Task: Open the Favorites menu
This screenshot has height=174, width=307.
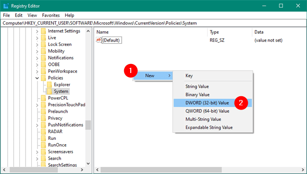Action: tap(51, 15)
